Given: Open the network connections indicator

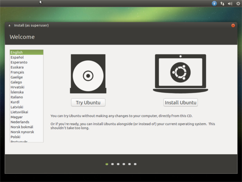Looking at the screenshot, I should [222, 3].
